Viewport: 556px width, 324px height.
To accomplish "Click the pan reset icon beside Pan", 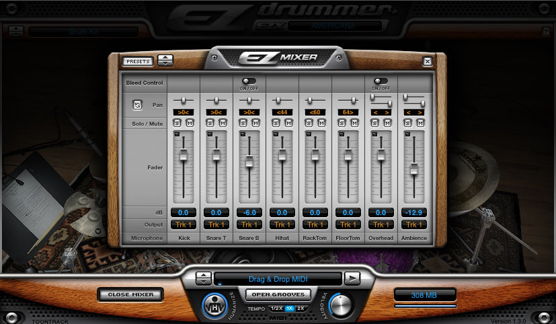I will (x=137, y=105).
